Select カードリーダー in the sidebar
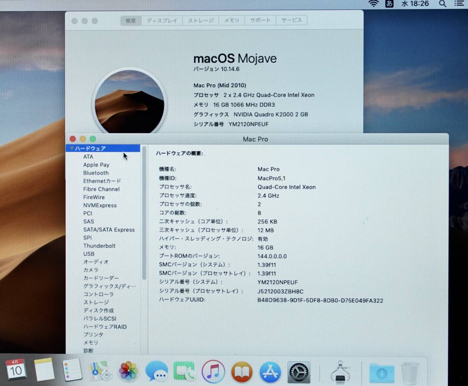 101,278
